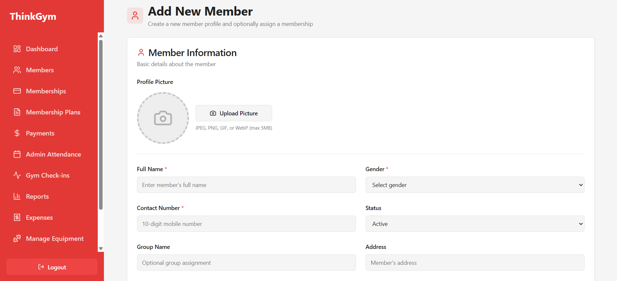The width and height of the screenshot is (617, 281).
Task: Select the Group Name text field
Action: [246, 263]
